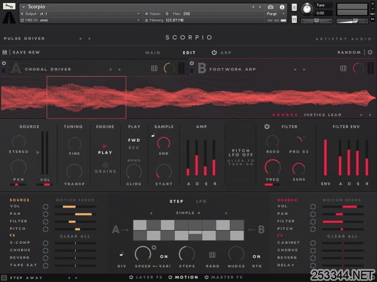Viewport: 377px width, 282px height.
Task: Click the save floppy disk icon
Action: (5, 52)
